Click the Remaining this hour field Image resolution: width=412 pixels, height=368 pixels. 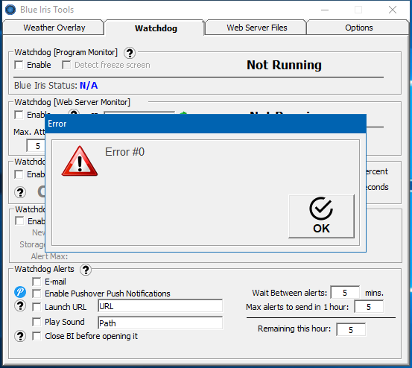tap(351, 330)
